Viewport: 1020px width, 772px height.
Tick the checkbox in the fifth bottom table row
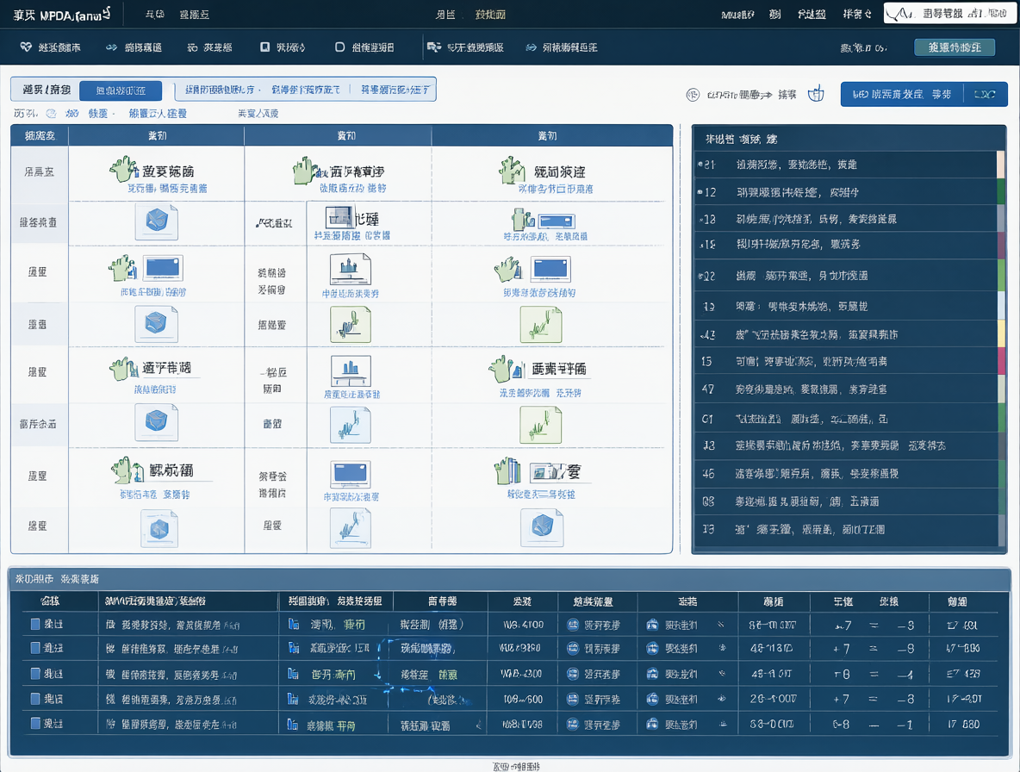pos(35,723)
